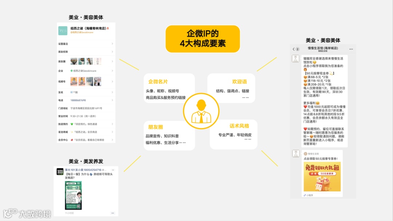Tap the teal 纽西之谜 profile avatar

point(63,31)
